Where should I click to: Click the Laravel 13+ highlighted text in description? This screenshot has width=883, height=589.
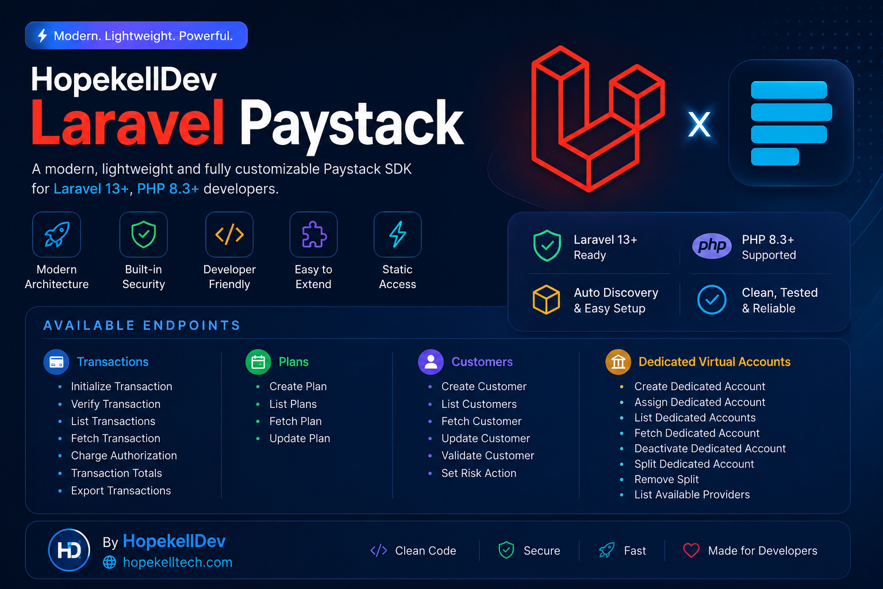pyautogui.click(x=91, y=189)
